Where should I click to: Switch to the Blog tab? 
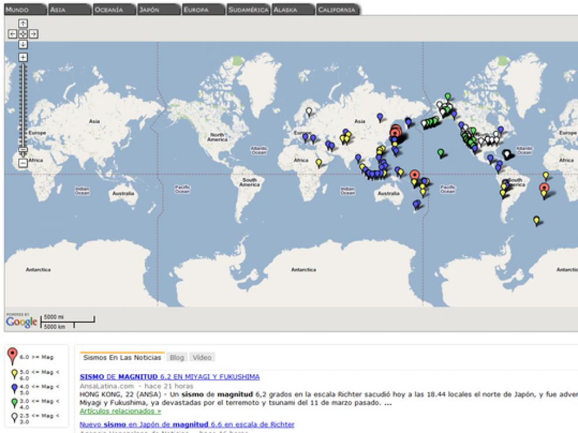pyautogui.click(x=177, y=358)
